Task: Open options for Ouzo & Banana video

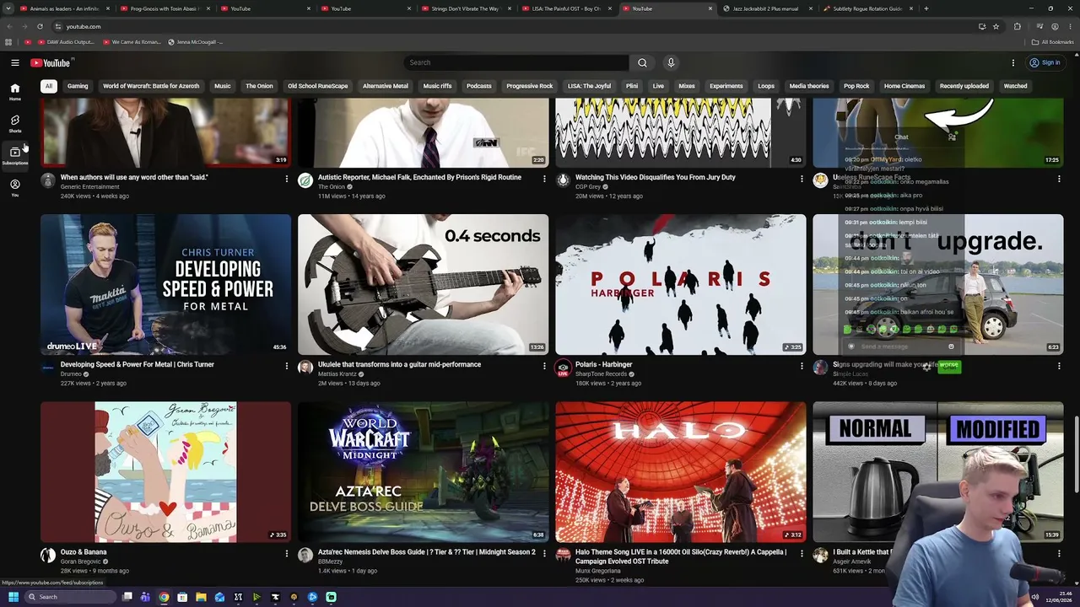Action: (x=287, y=554)
